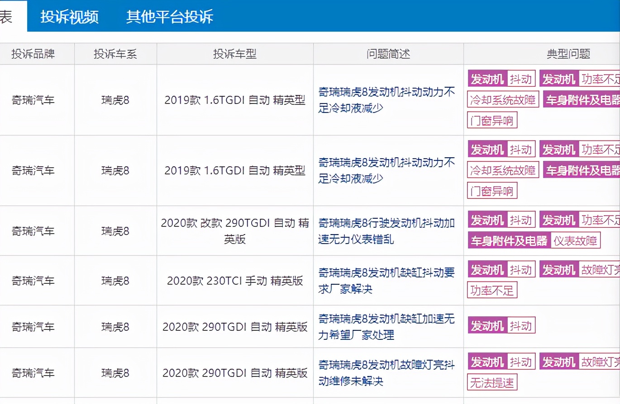Click 瑞虎8 in the first table row
The width and height of the screenshot is (620, 404).
pyautogui.click(x=115, y=100)
